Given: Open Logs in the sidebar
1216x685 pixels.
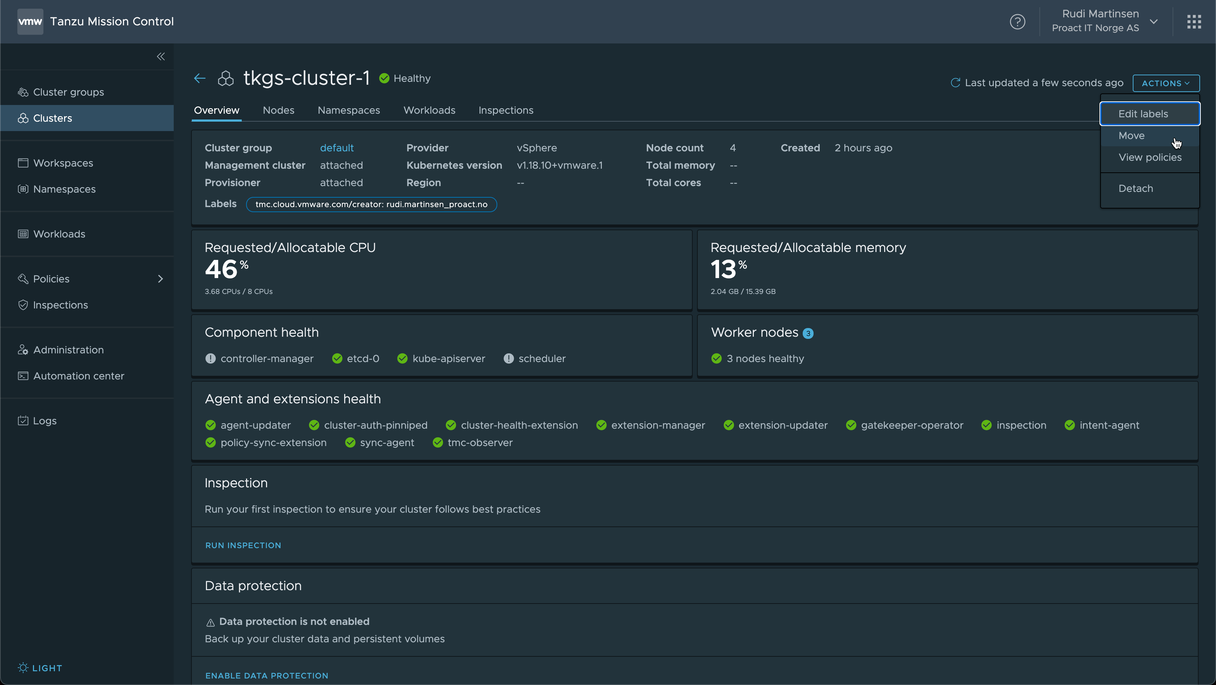Looking at the screenshot, I should [x=87, y=421].
